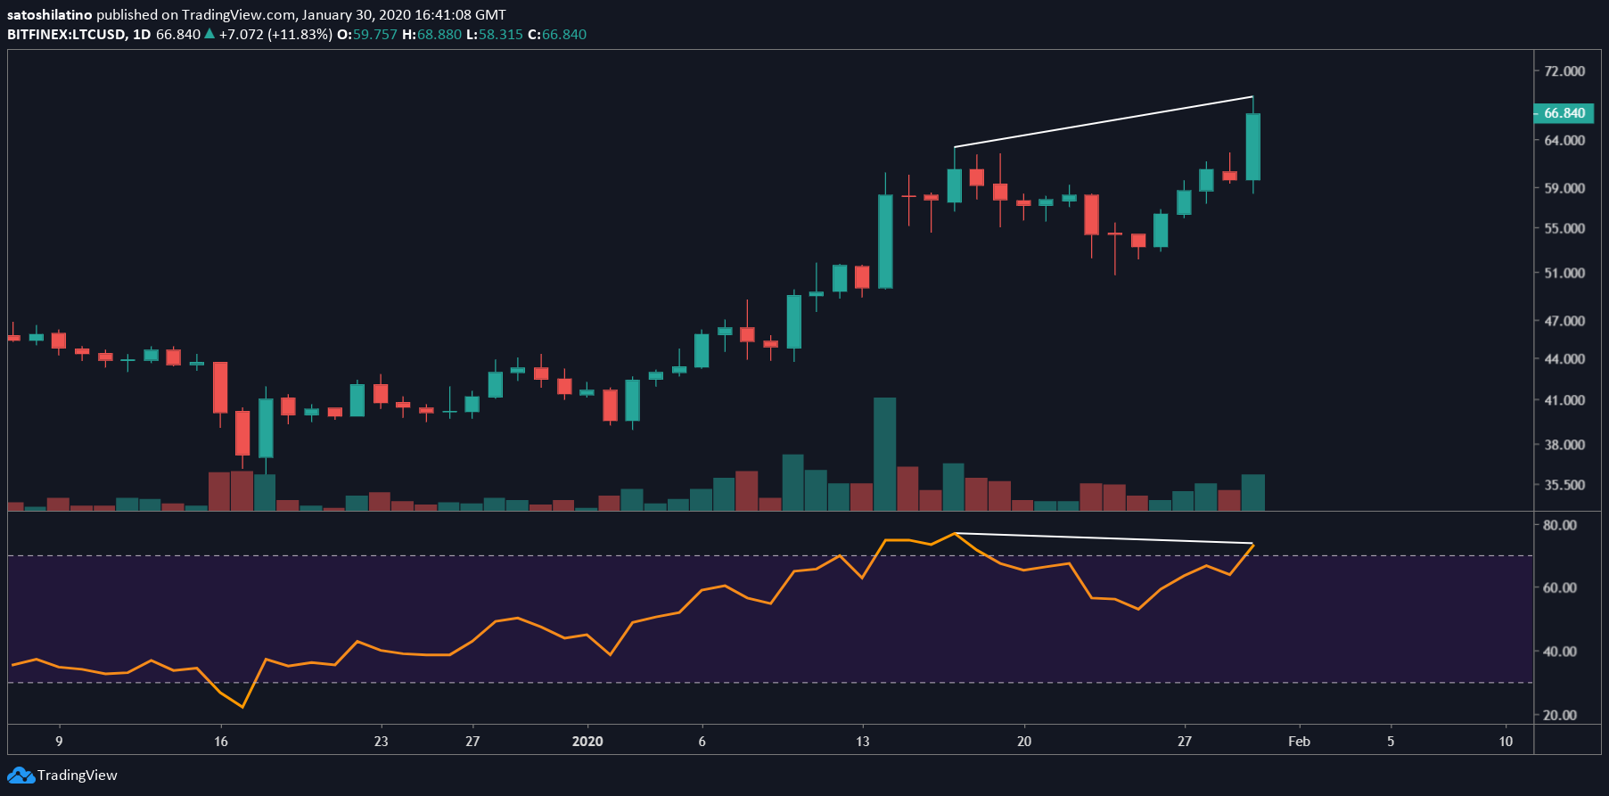Viewport: 1609px width, 796px height.
Task: Click the 44.000 price axis label
Action: click(x=1564, y=358)
